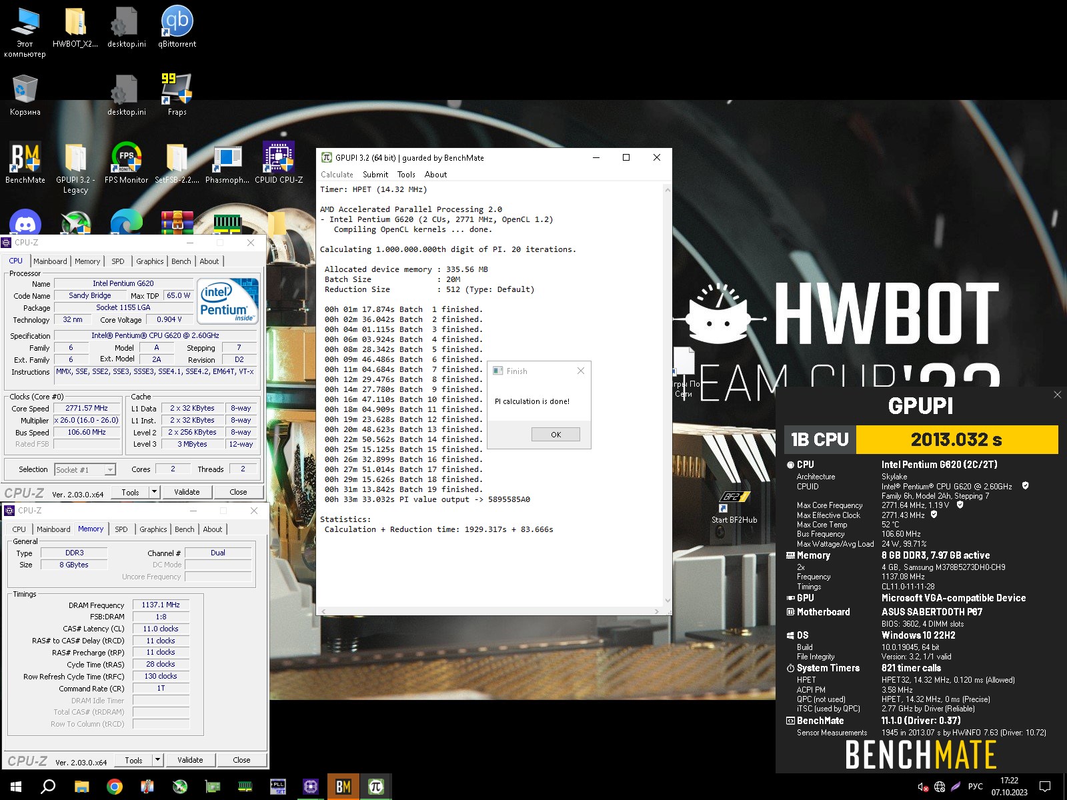Viewport: 1067px width, 800px height.
Task: Open the BenchMate desktop shortcut
Action: (25, 162)
